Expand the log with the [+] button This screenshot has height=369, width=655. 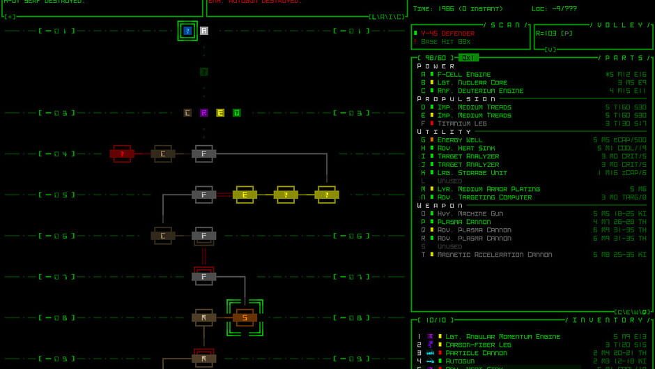10,17
